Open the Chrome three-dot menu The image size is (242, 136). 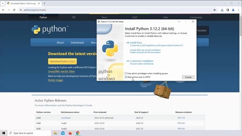[239, 10]
